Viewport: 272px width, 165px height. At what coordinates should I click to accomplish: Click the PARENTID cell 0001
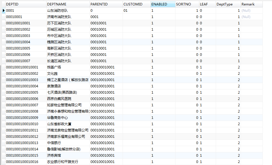(106, 17)
